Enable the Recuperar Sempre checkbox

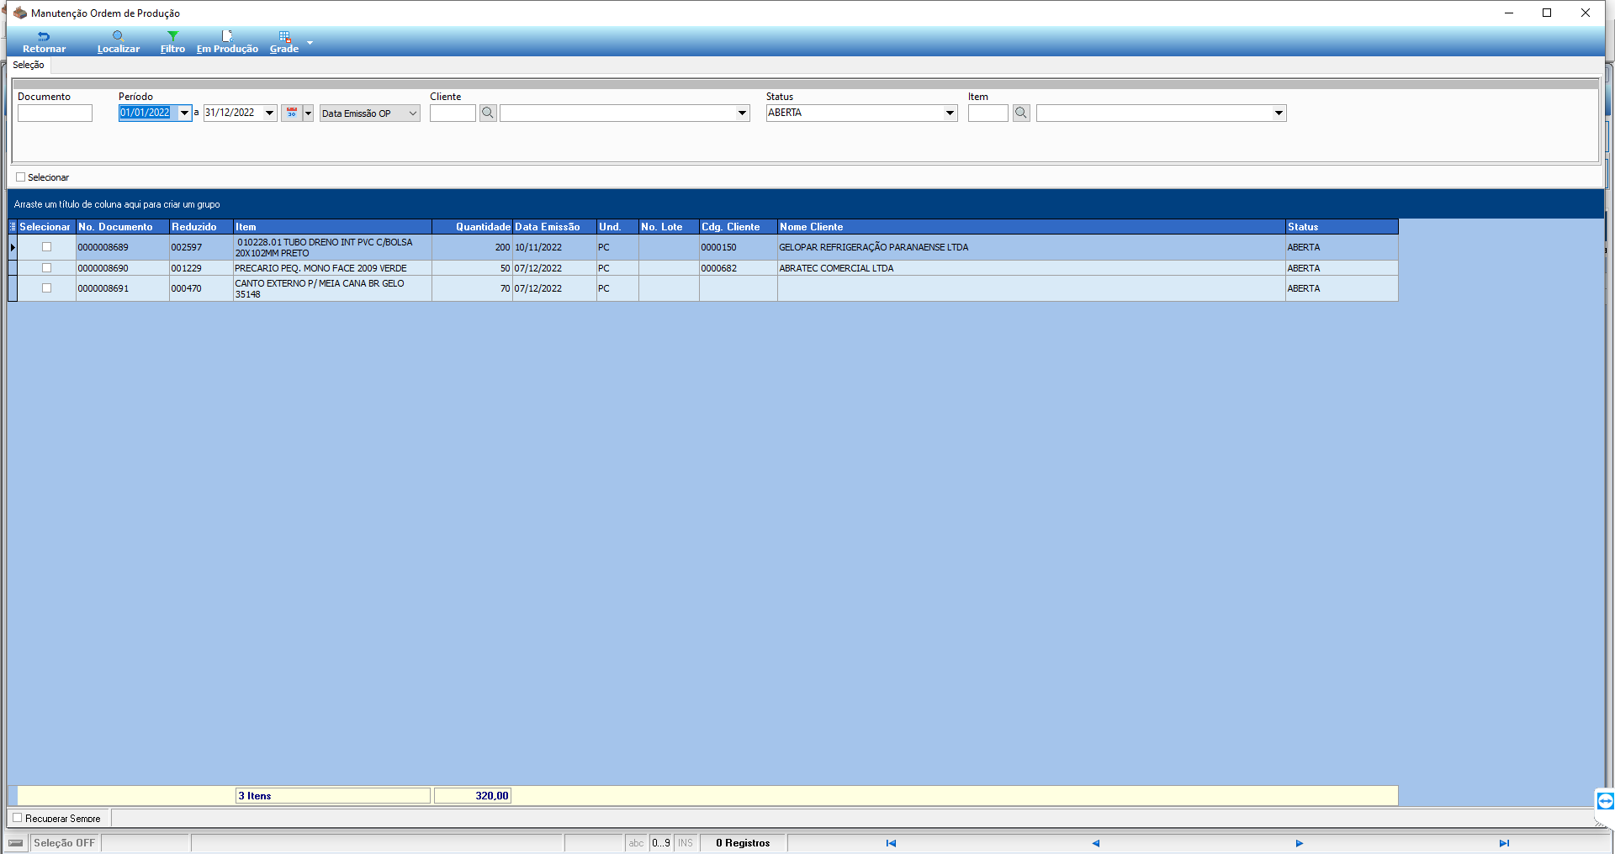click(18, 818)
